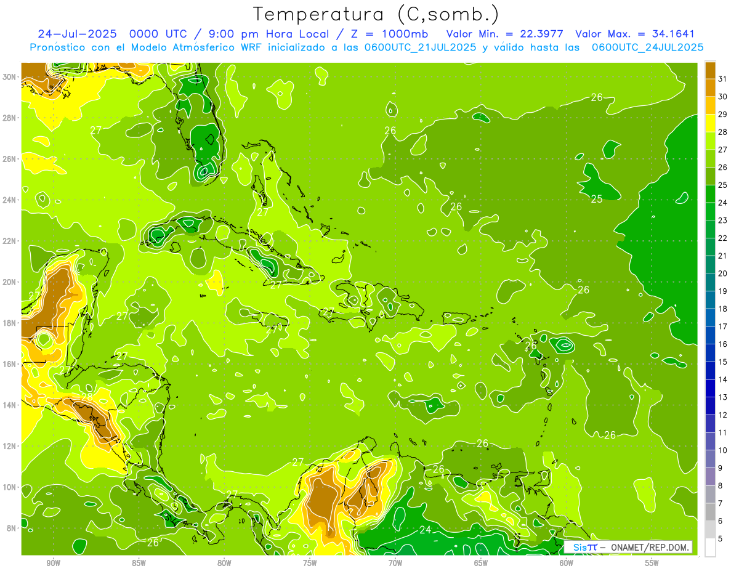Click legend color band between 30 and 31
Image resolution: width=739 pixels, height=571 pixels.
point(710,87)
